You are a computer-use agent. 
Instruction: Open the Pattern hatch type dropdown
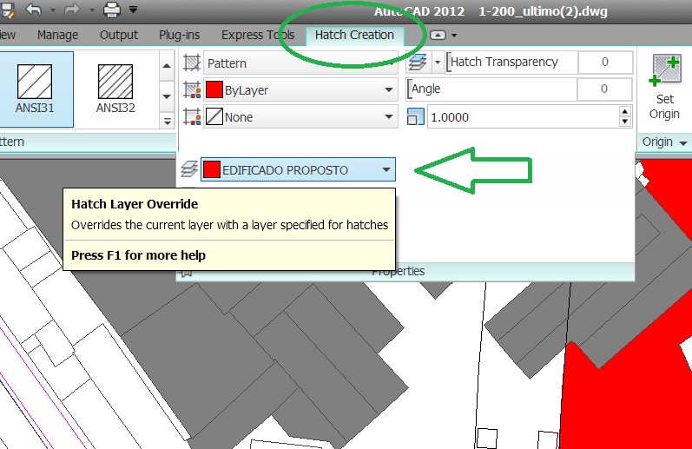coord(300,63)
